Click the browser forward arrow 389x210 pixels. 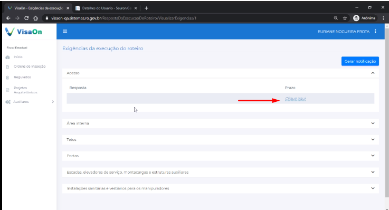[x=17, y=18]
